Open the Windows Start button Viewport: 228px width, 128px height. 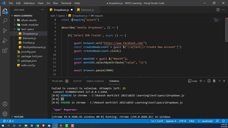tap(3, 126)
